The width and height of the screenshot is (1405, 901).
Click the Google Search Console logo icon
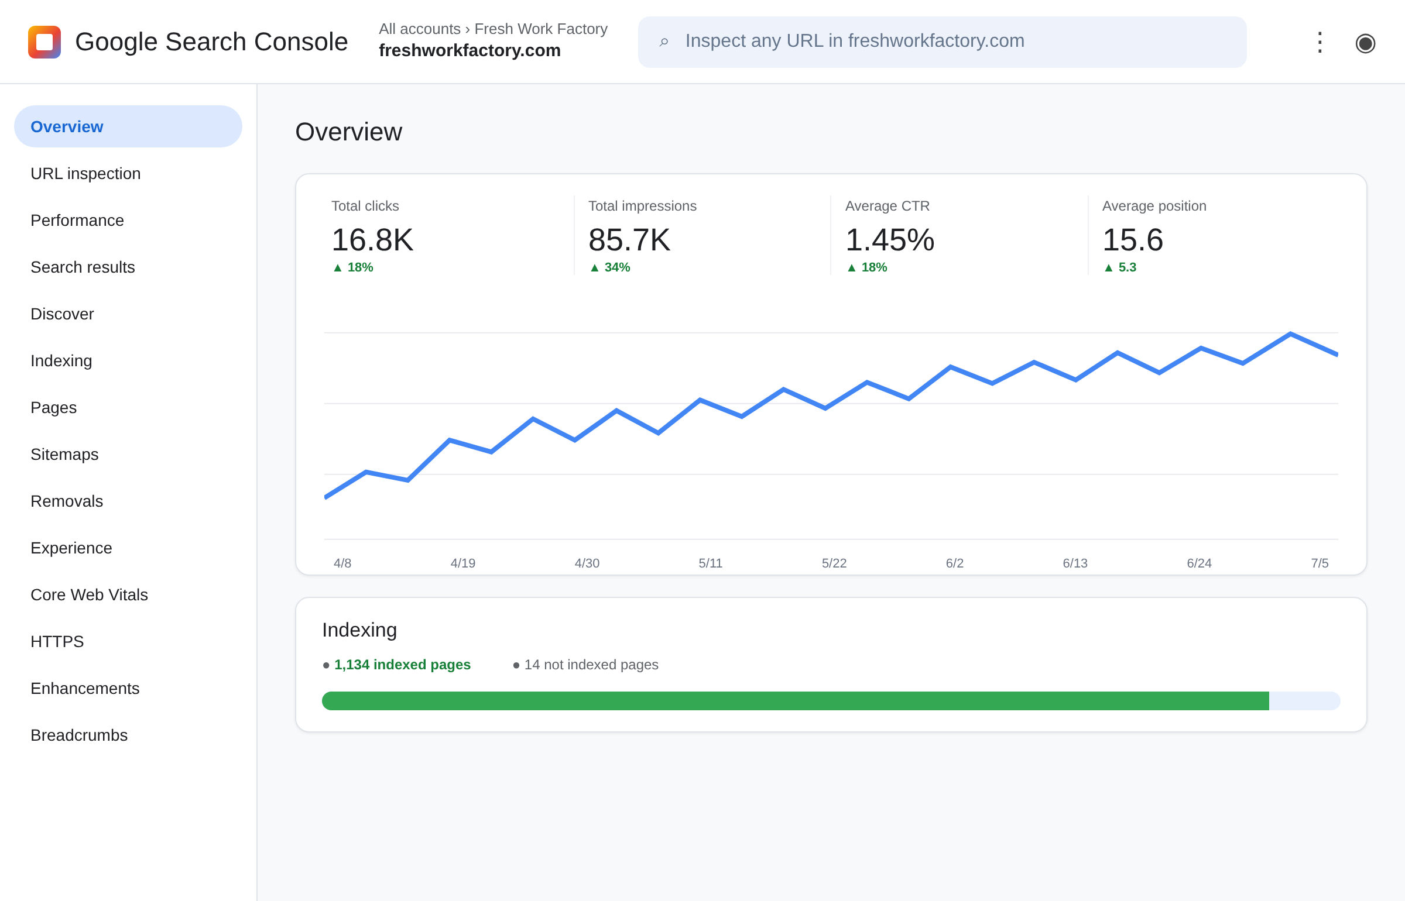click(44, 42)
